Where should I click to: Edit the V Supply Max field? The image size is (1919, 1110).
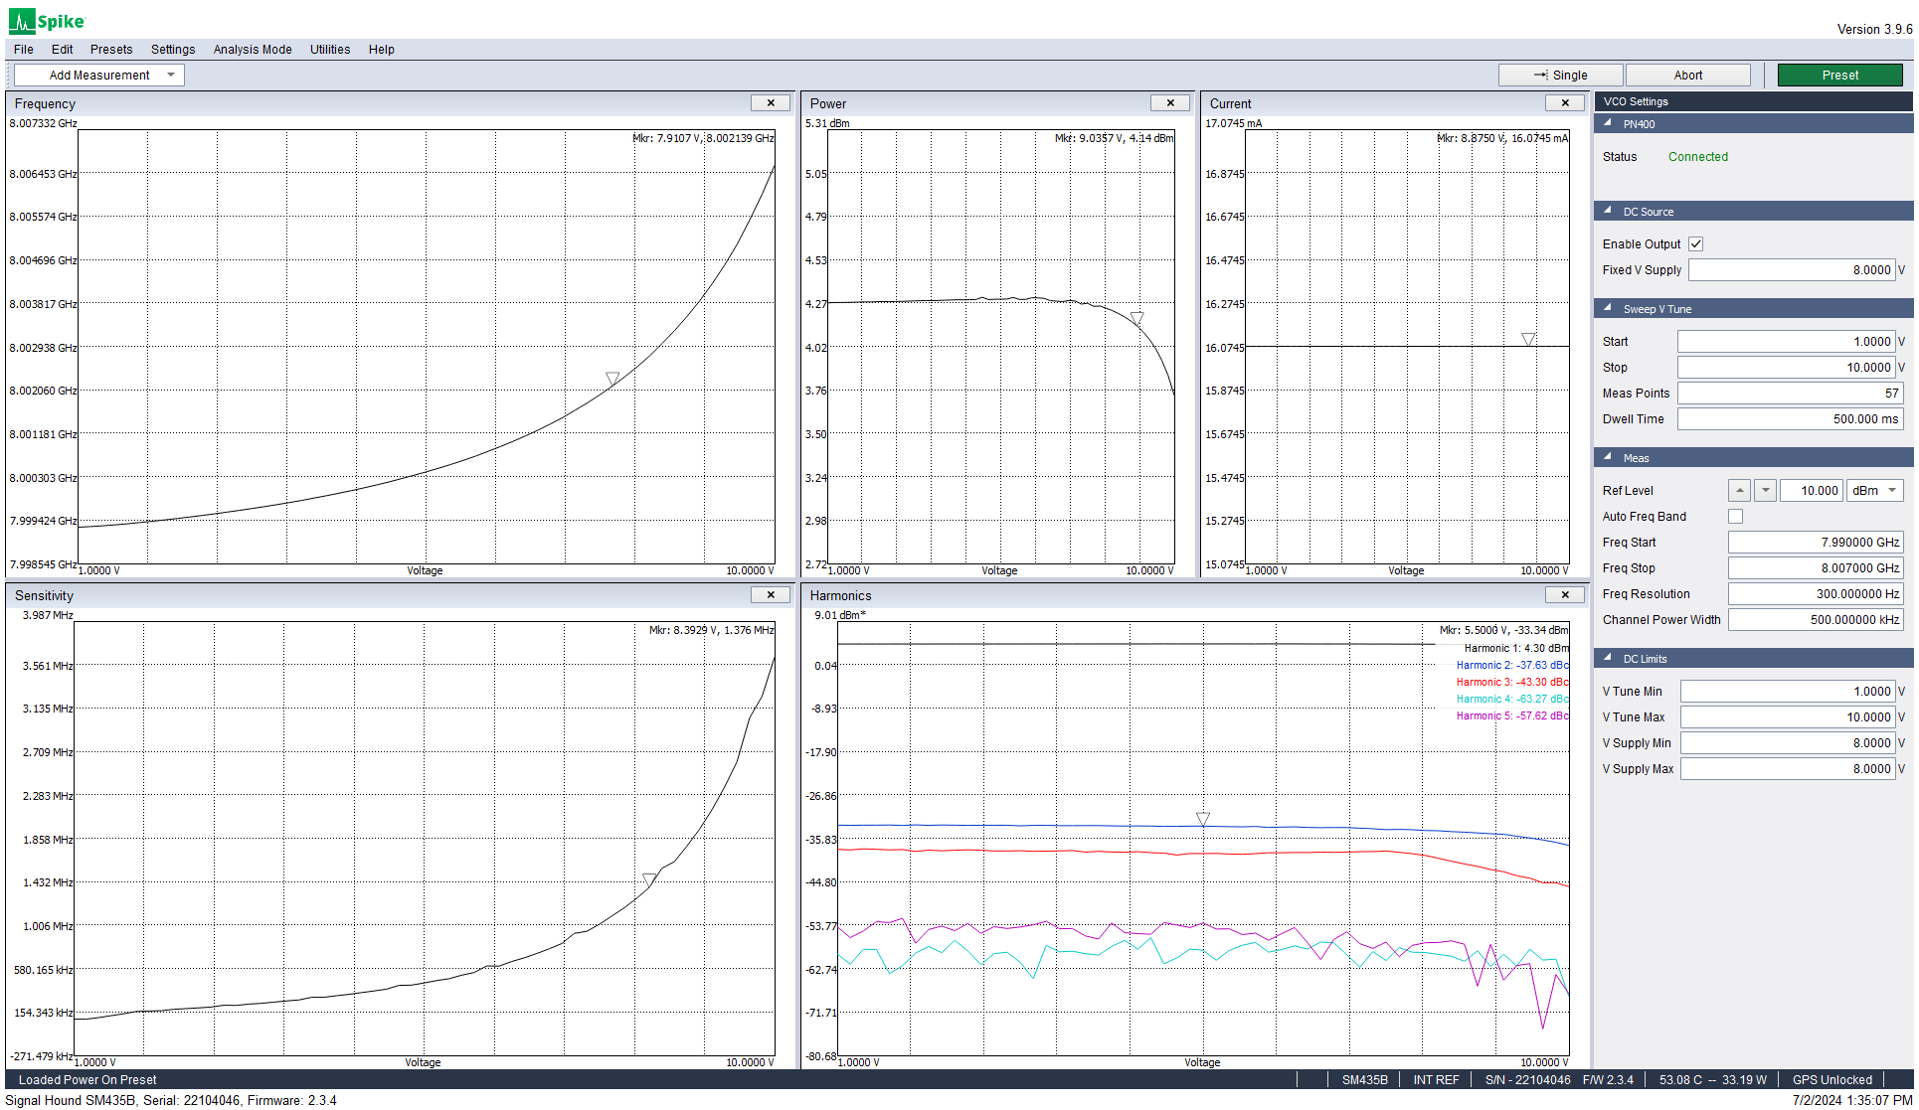point(1788,769)
